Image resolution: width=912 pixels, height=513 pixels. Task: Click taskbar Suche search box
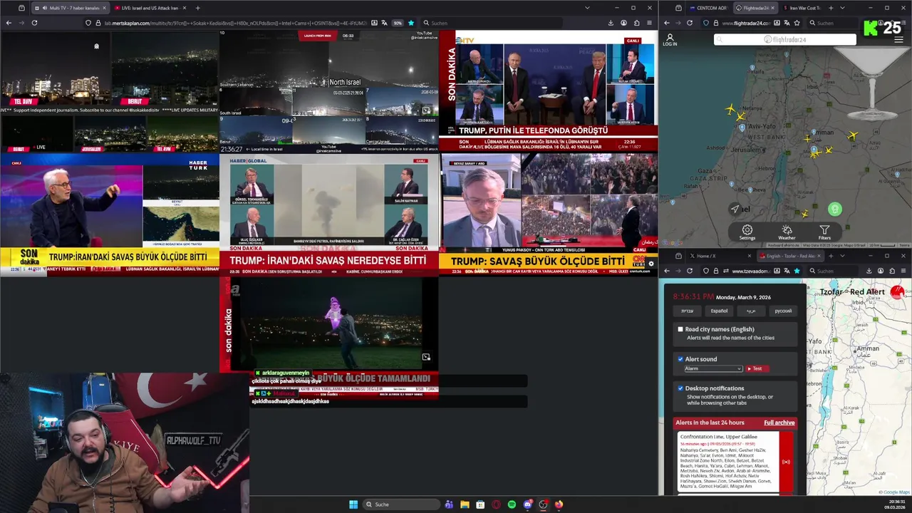click(x=400, y=504)
